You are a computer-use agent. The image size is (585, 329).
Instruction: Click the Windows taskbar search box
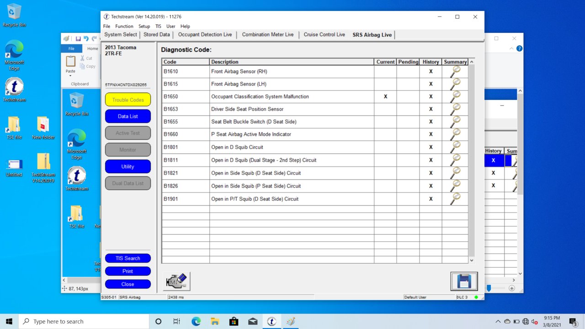83,321
